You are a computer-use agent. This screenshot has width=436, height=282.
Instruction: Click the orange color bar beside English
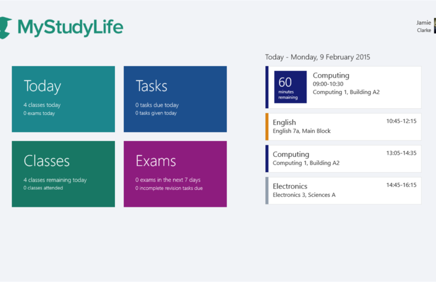pyautogui.click(x=267, y=127)
